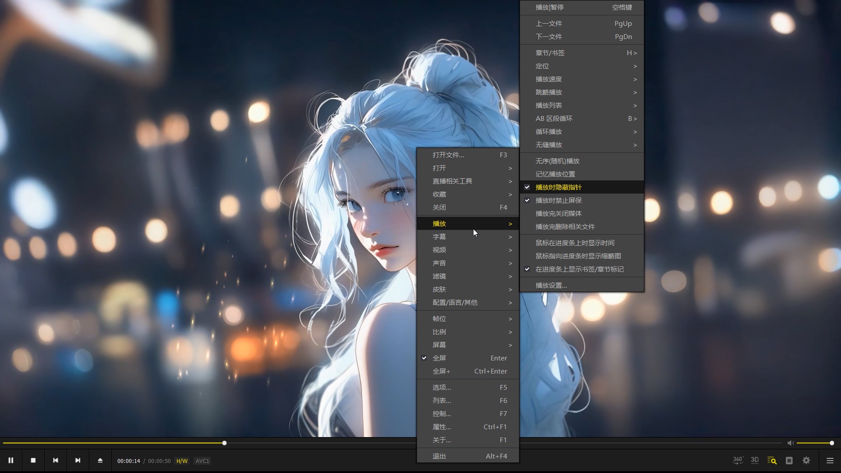Skip to previous file with the control bar button
This screenshot has width=841, height=473.
(56, 460)
